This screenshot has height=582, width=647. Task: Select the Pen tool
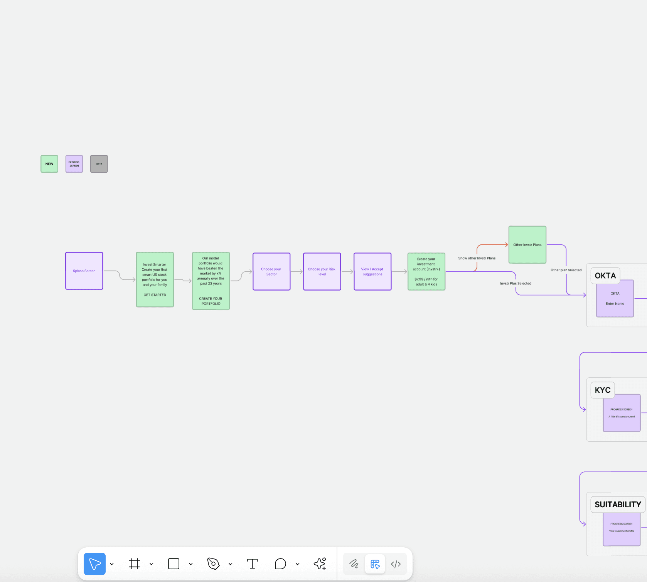(x=213, y=564)
